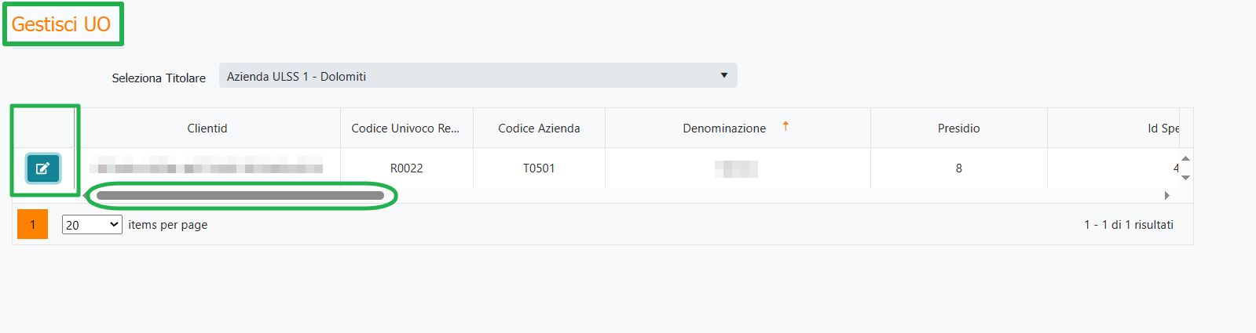Image resolution: width=1256 pixels, height=333 pixels.
Task: Click the orange sort arrow beside Denominazione
Action: coord(785,126)
